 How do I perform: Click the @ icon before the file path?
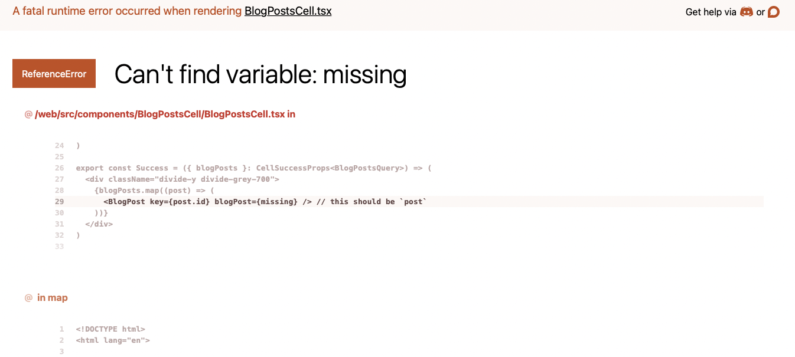point(27,113)
